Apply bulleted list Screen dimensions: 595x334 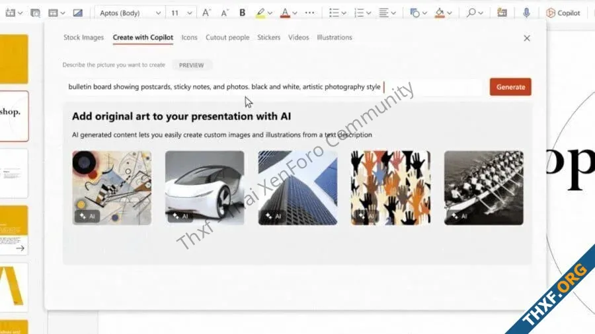[x=334, y=13]
